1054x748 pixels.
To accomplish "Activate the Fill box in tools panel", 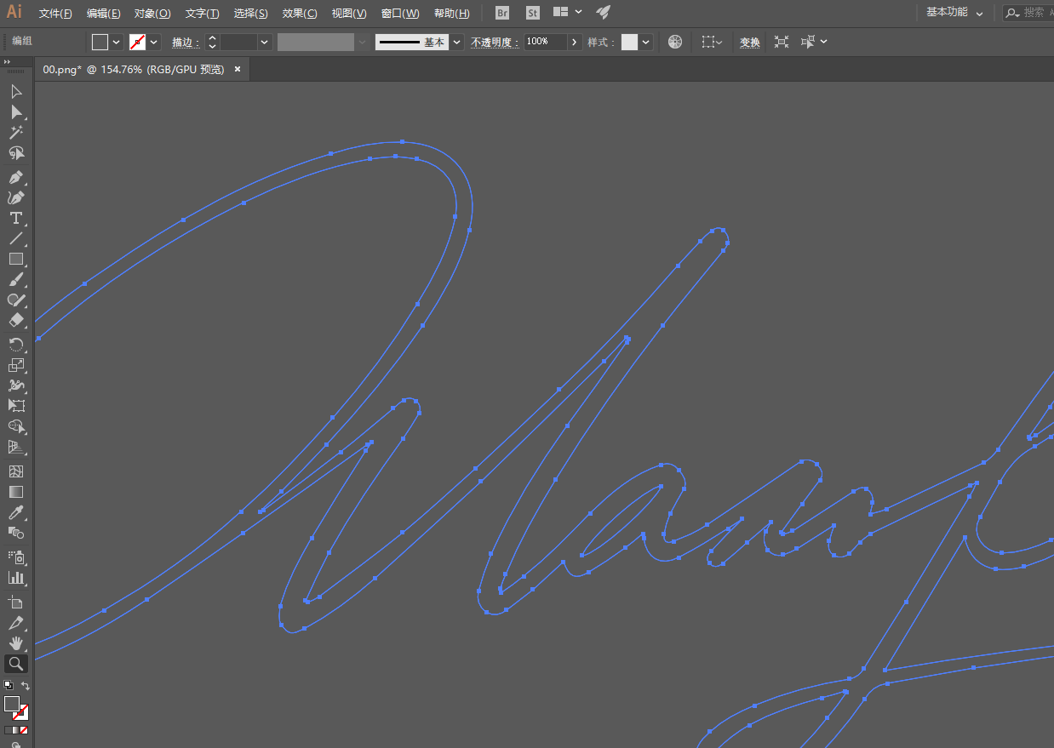I will point(11,704).
